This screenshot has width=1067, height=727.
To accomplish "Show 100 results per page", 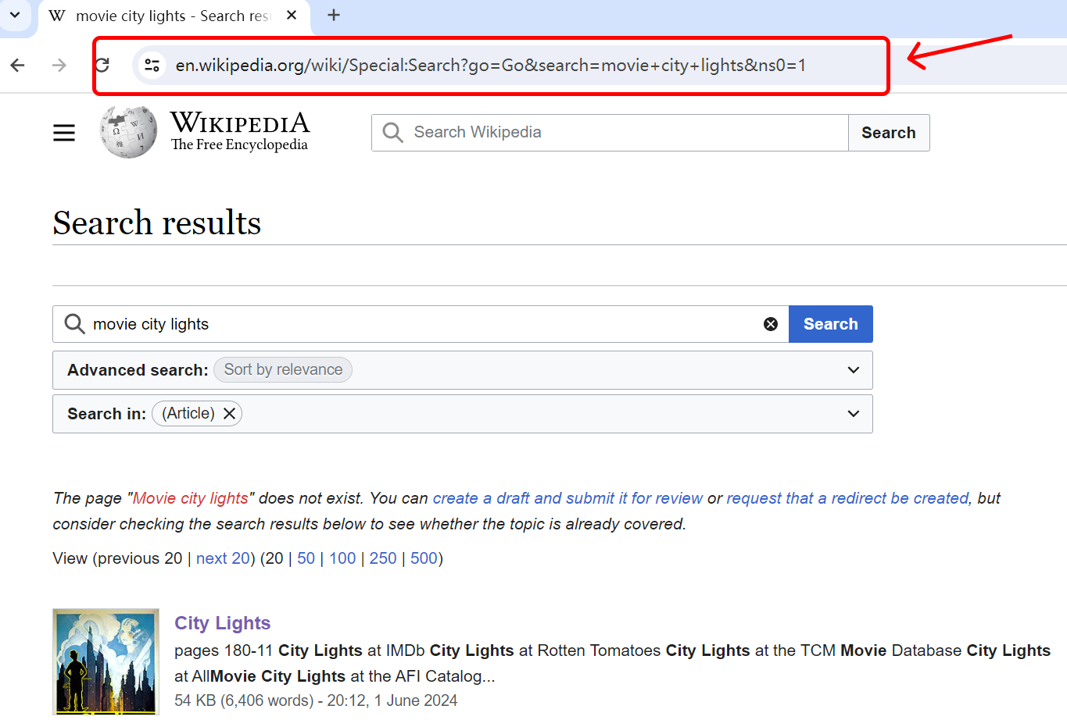I will [342, 558].
